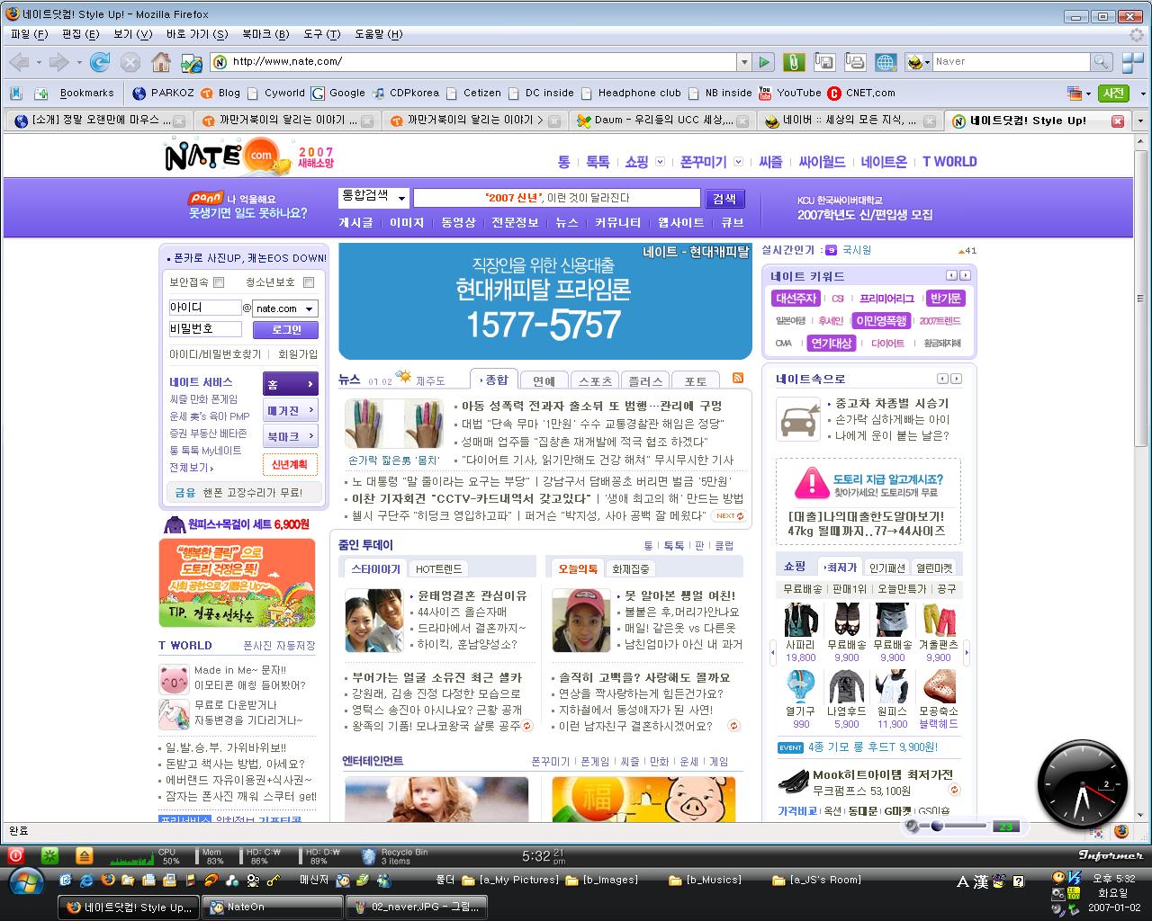Open Recycle Bin from the Informer bar

[395, 855]
